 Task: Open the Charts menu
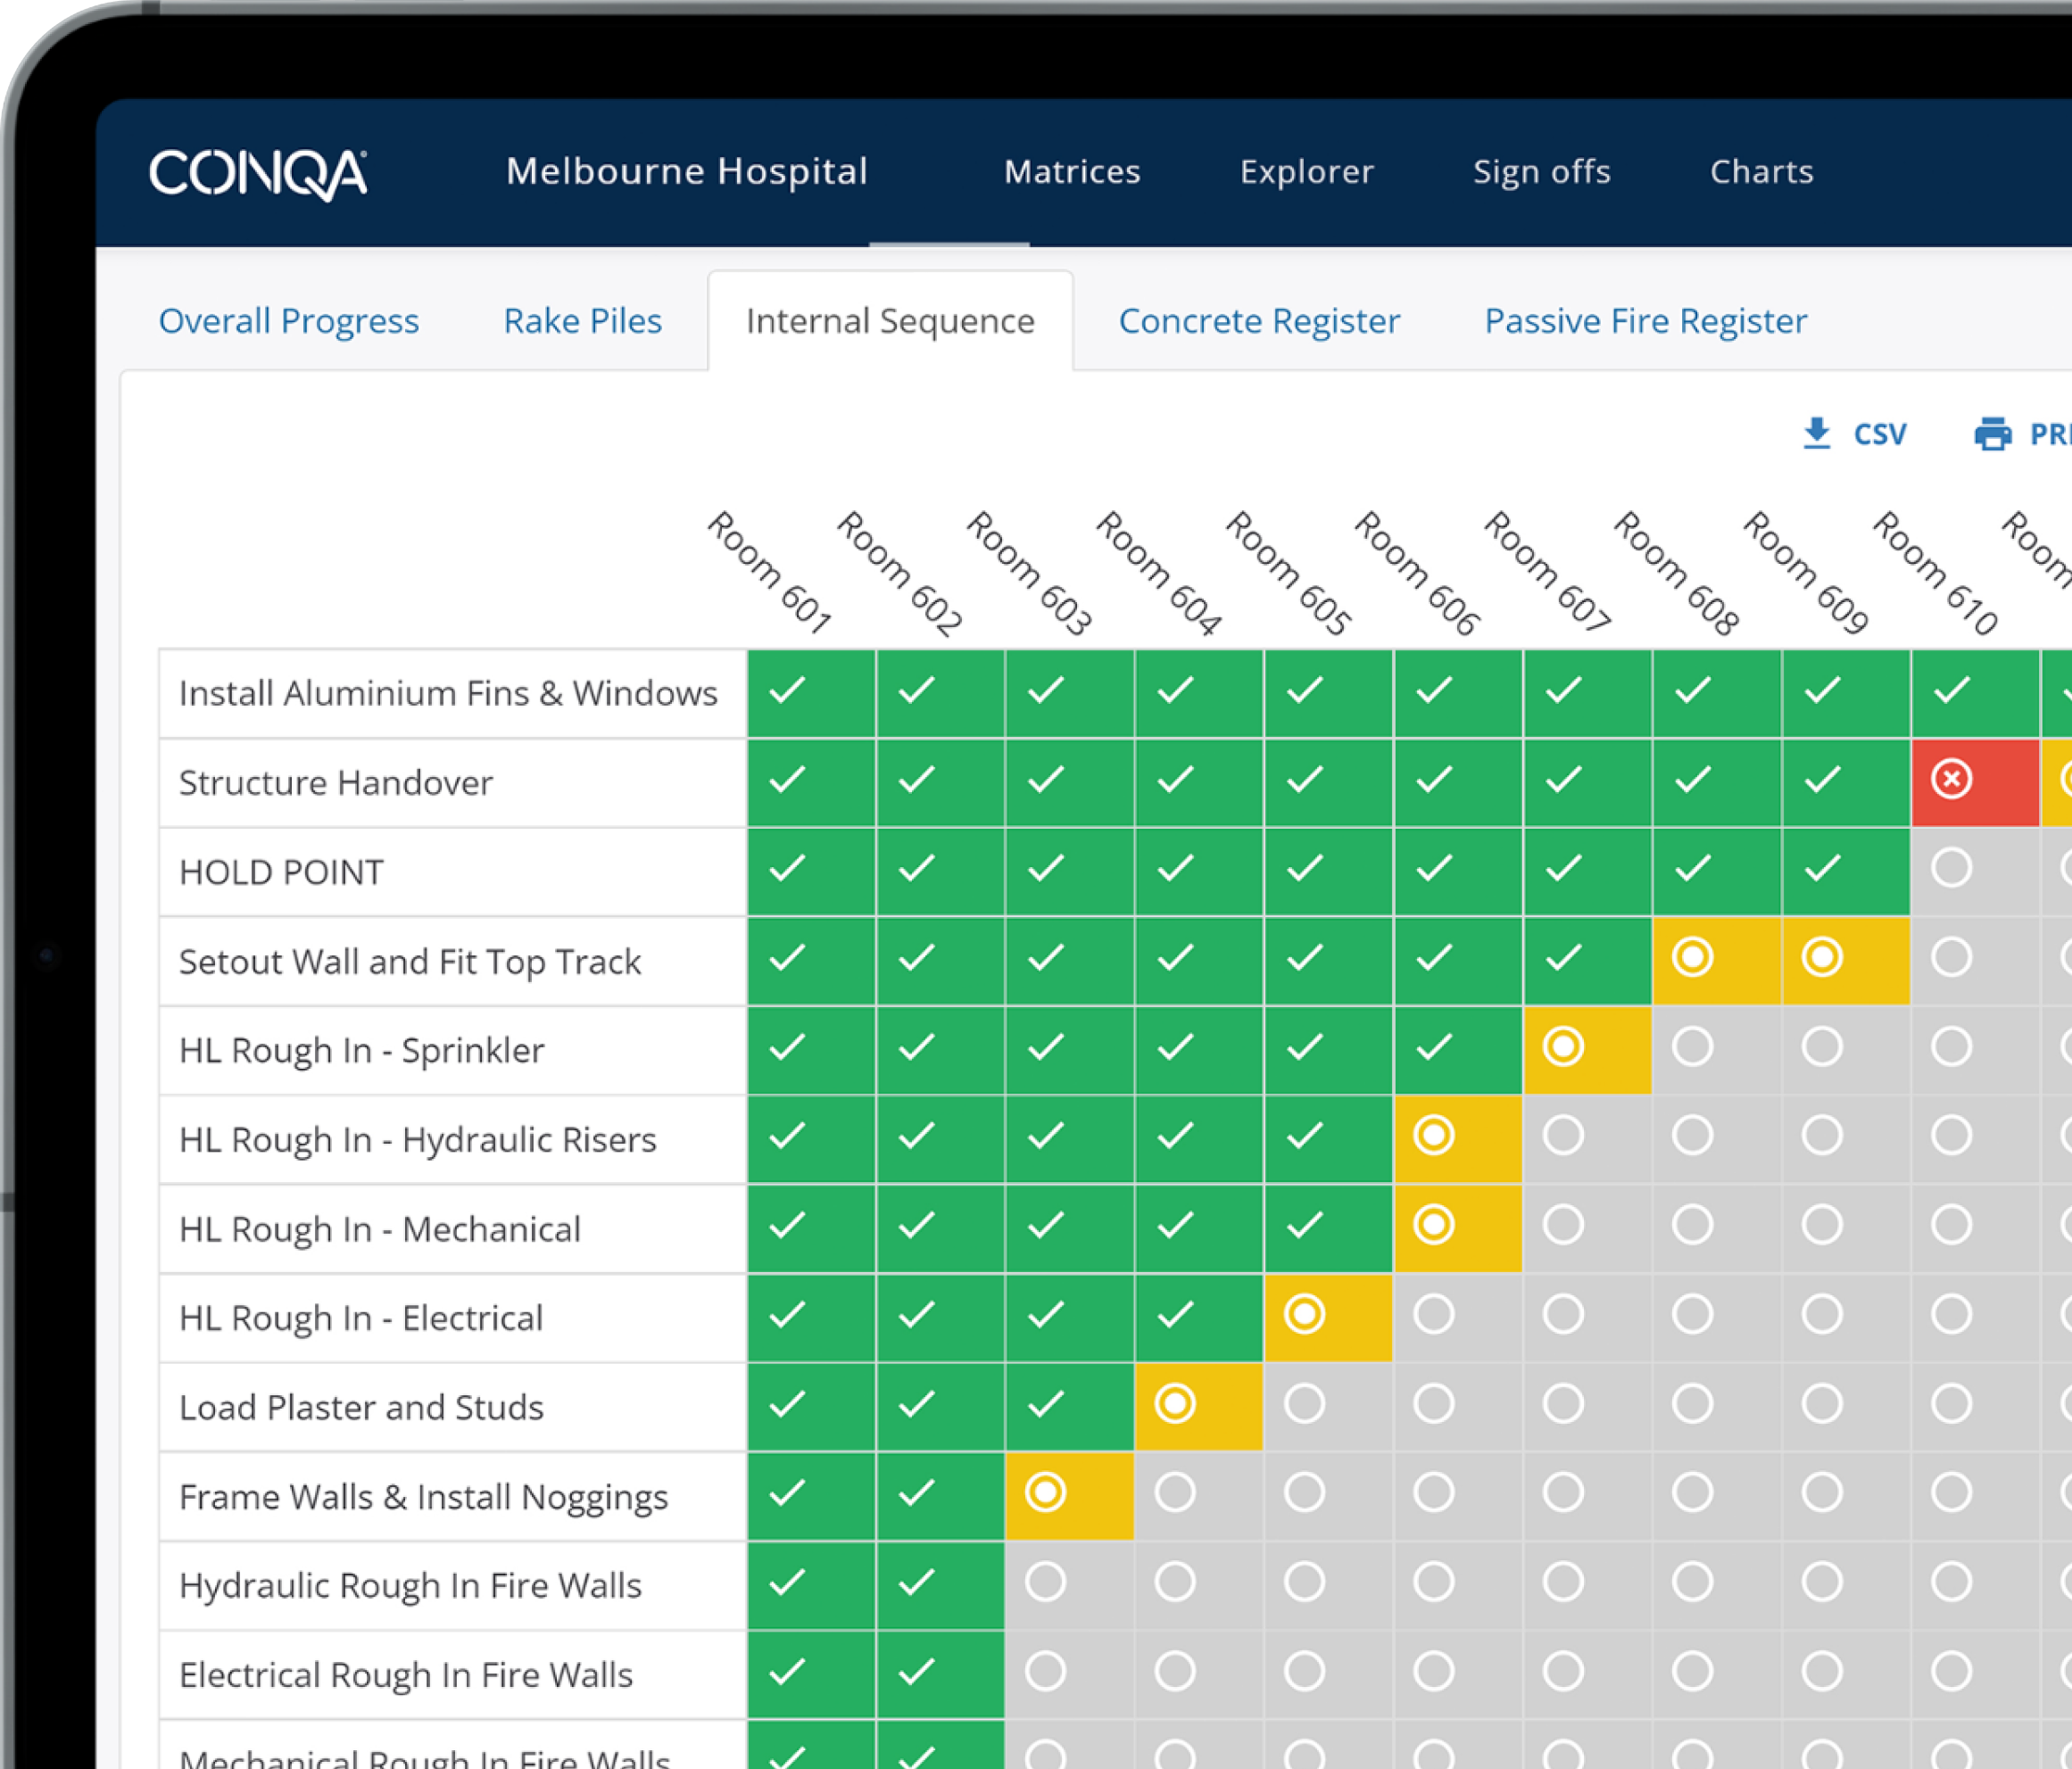click(x=1761, y=172)
